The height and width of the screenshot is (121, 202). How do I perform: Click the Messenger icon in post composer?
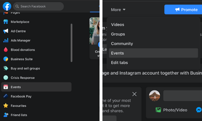point(199,110)
